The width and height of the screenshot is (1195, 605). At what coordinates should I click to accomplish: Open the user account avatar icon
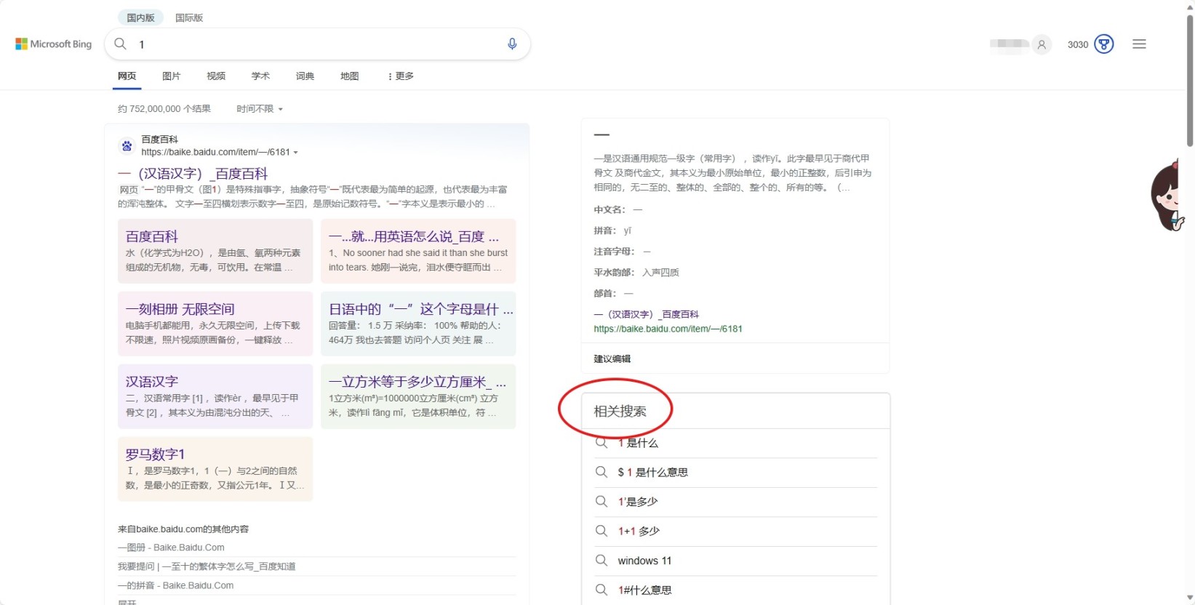[1042, 44]
